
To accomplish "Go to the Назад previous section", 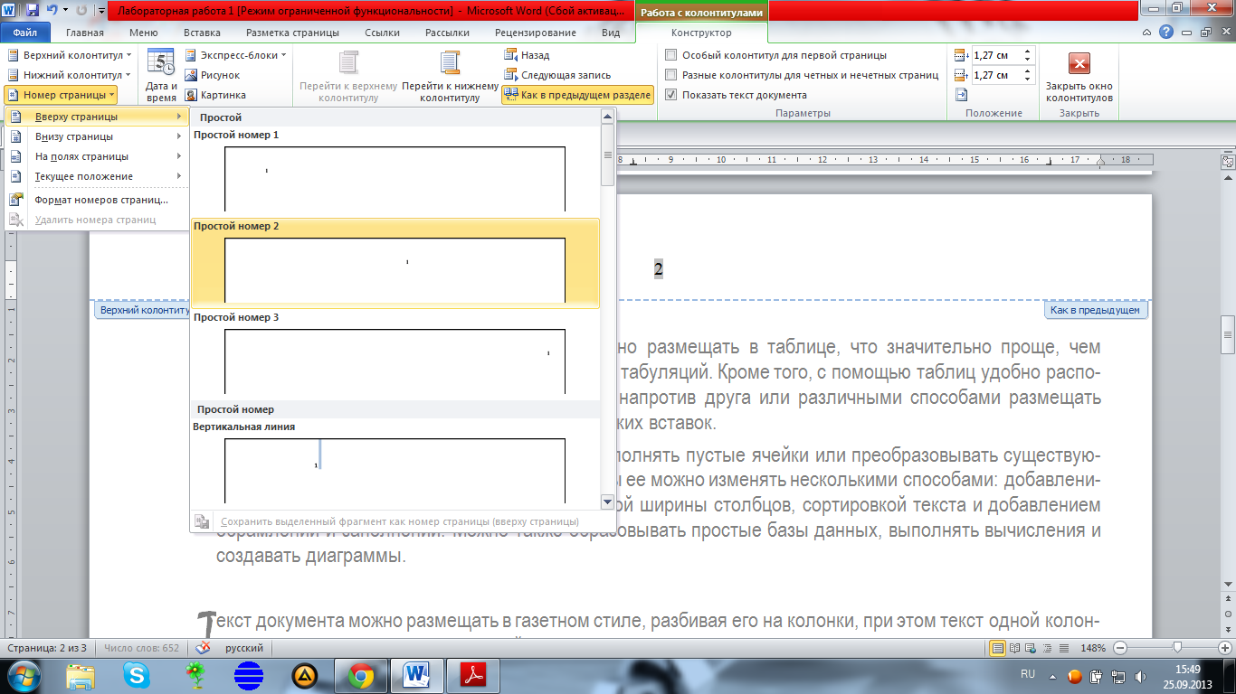I will [527, 55].
